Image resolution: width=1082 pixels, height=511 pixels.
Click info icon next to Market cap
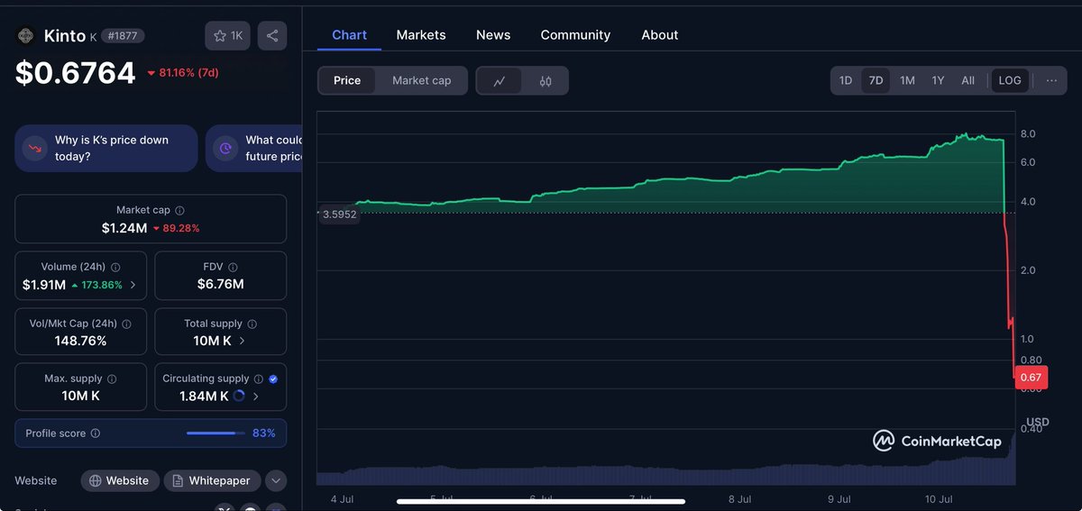coord(179,210)
